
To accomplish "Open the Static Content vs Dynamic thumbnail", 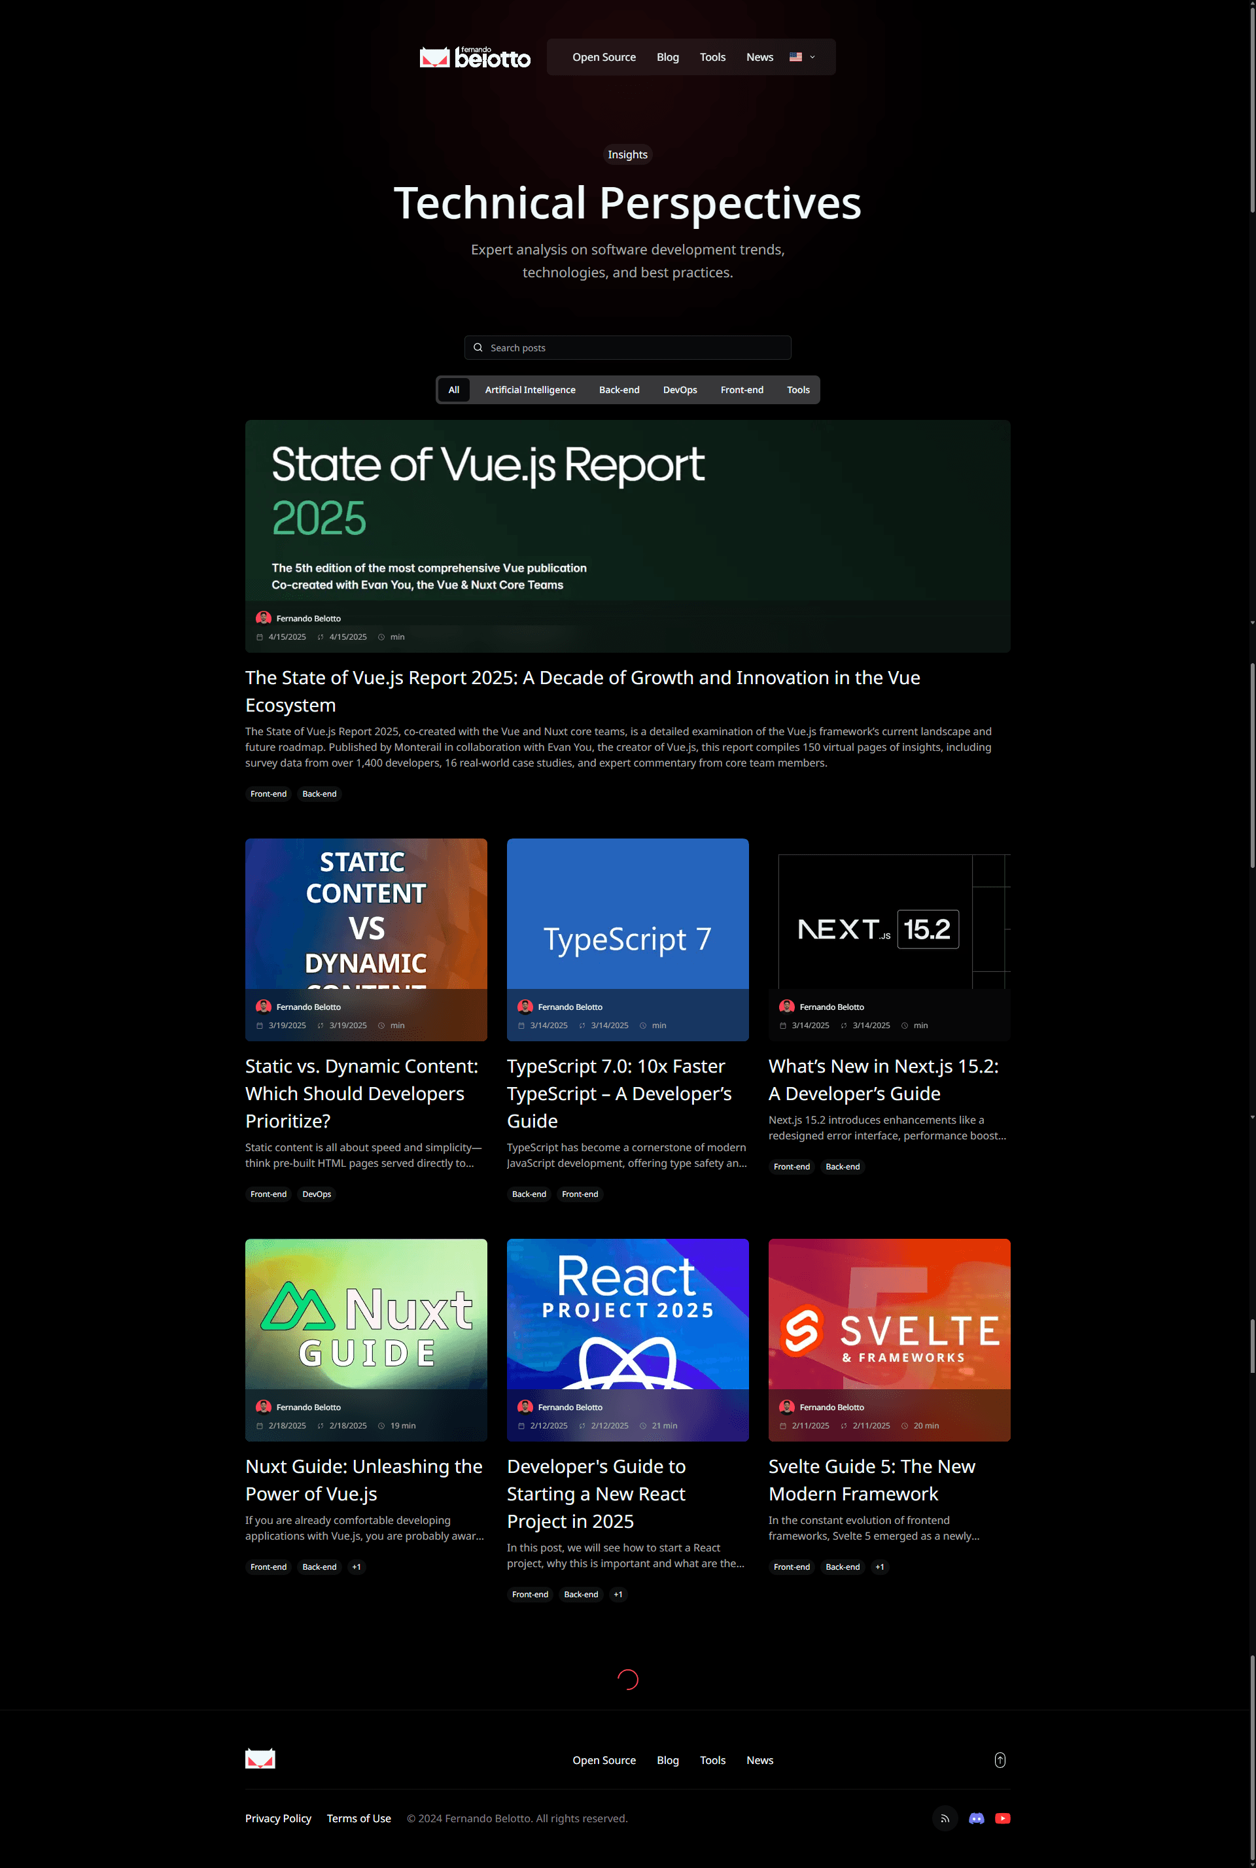I will [x=366, y=939].
